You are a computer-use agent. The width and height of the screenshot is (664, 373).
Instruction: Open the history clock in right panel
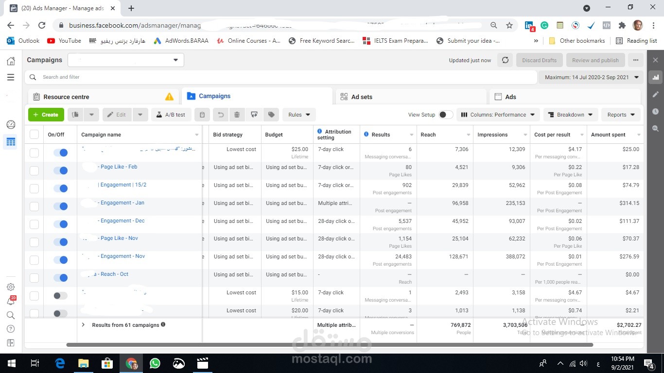click(655, 111)
